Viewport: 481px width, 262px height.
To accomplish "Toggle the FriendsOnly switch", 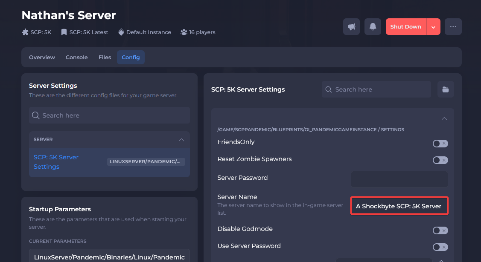I will pos(440,144).
